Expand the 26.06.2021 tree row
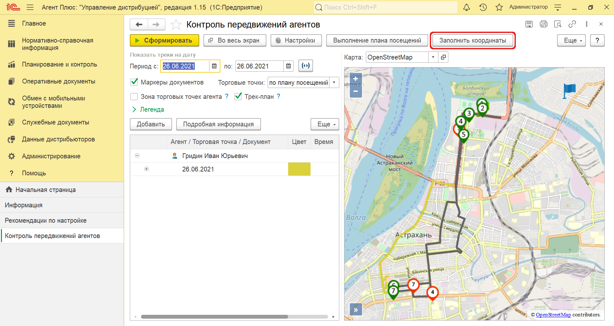Viewport: 614px width, 326px height. (x=146, y=169)
